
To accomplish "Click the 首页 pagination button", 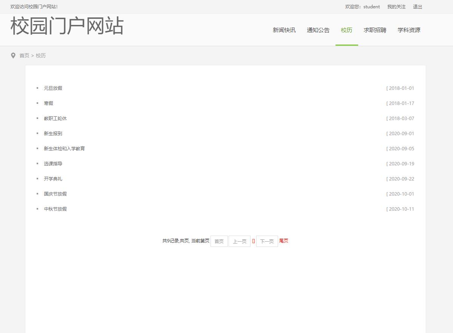I will tap(219, 241).
